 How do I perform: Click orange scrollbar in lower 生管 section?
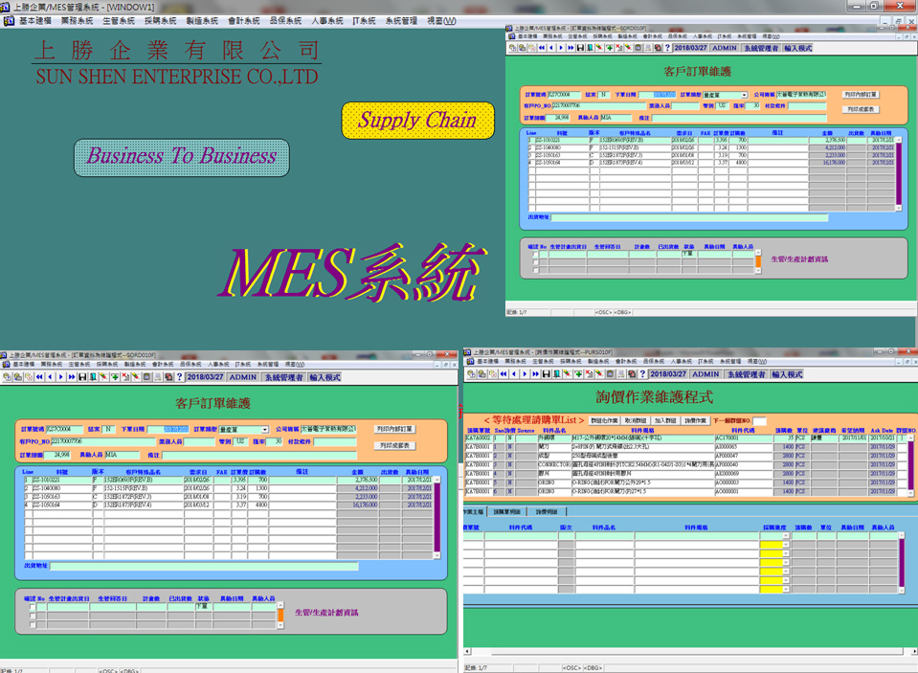(280, 615)
